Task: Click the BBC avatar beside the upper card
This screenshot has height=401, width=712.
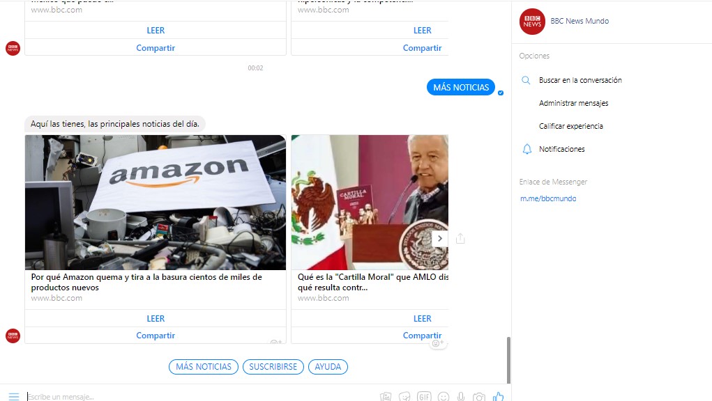Action: (13, 48)
